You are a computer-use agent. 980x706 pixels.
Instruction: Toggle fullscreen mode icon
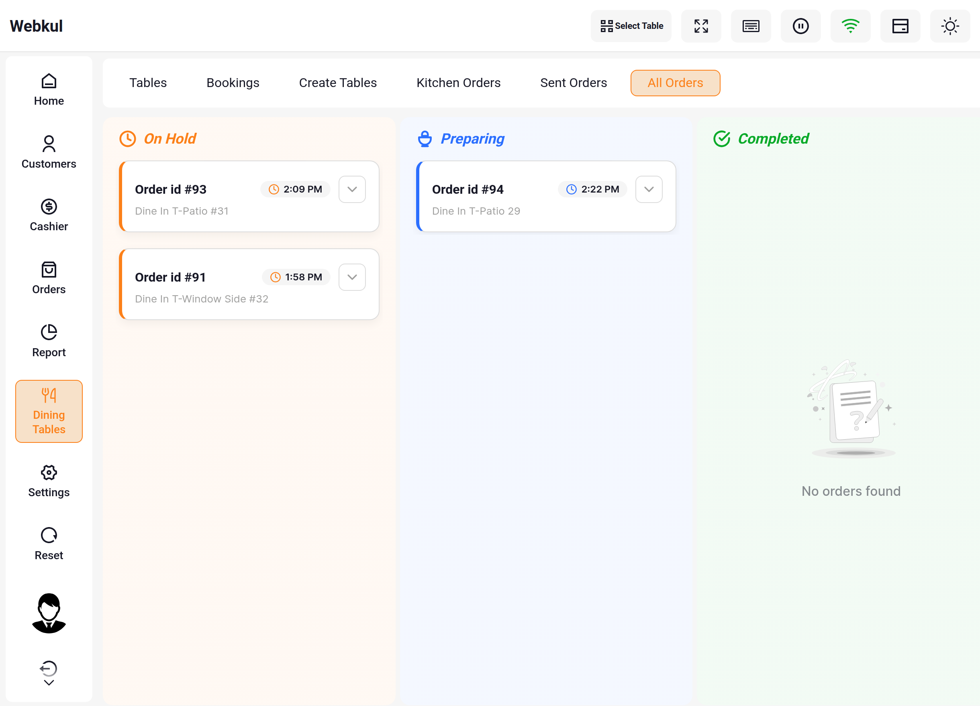click(x=701, y=26)
